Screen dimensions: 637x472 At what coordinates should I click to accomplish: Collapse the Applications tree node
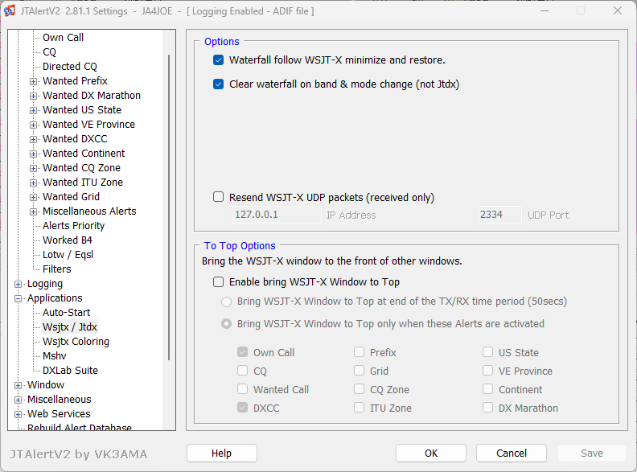(18, 299)
